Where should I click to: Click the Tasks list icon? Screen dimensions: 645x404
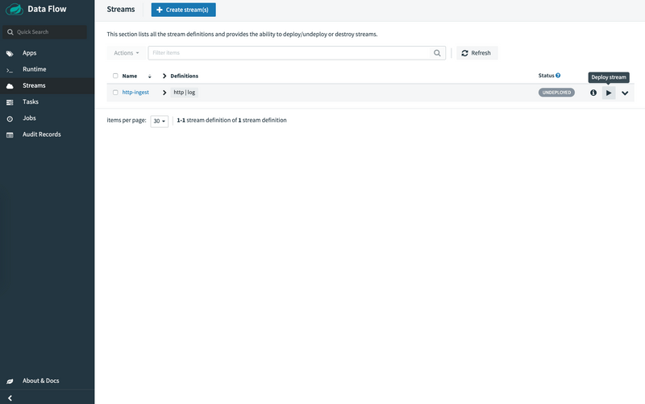(x=10, y=102)
